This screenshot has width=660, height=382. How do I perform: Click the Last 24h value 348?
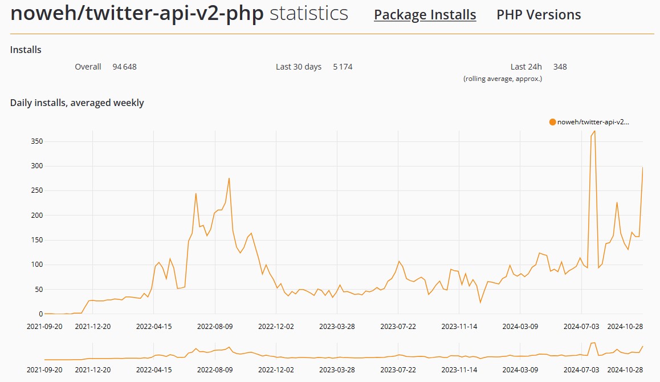(x=560, y=67)
